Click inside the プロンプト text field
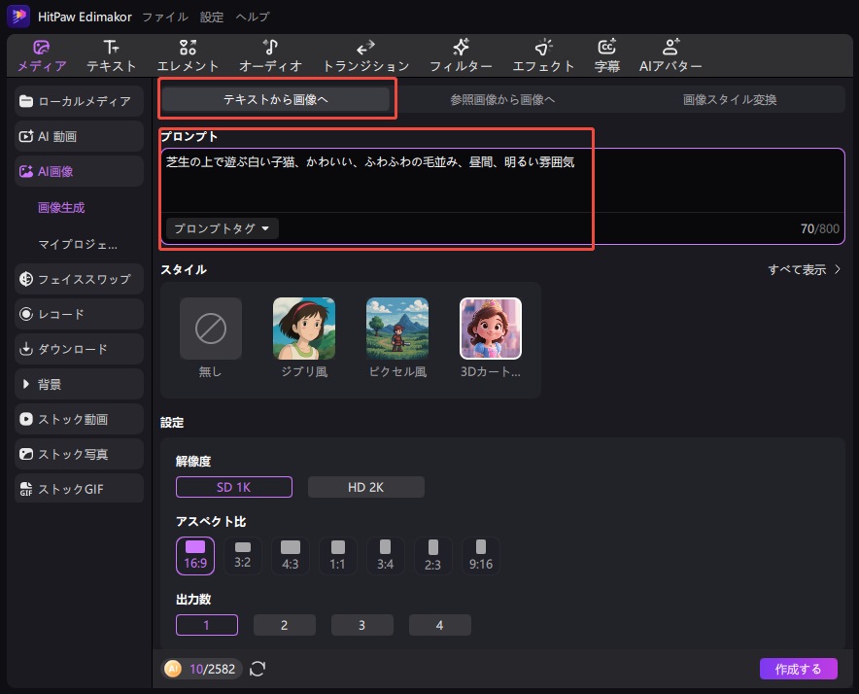This screenshot has height=694, width=859. pos(502,181)
